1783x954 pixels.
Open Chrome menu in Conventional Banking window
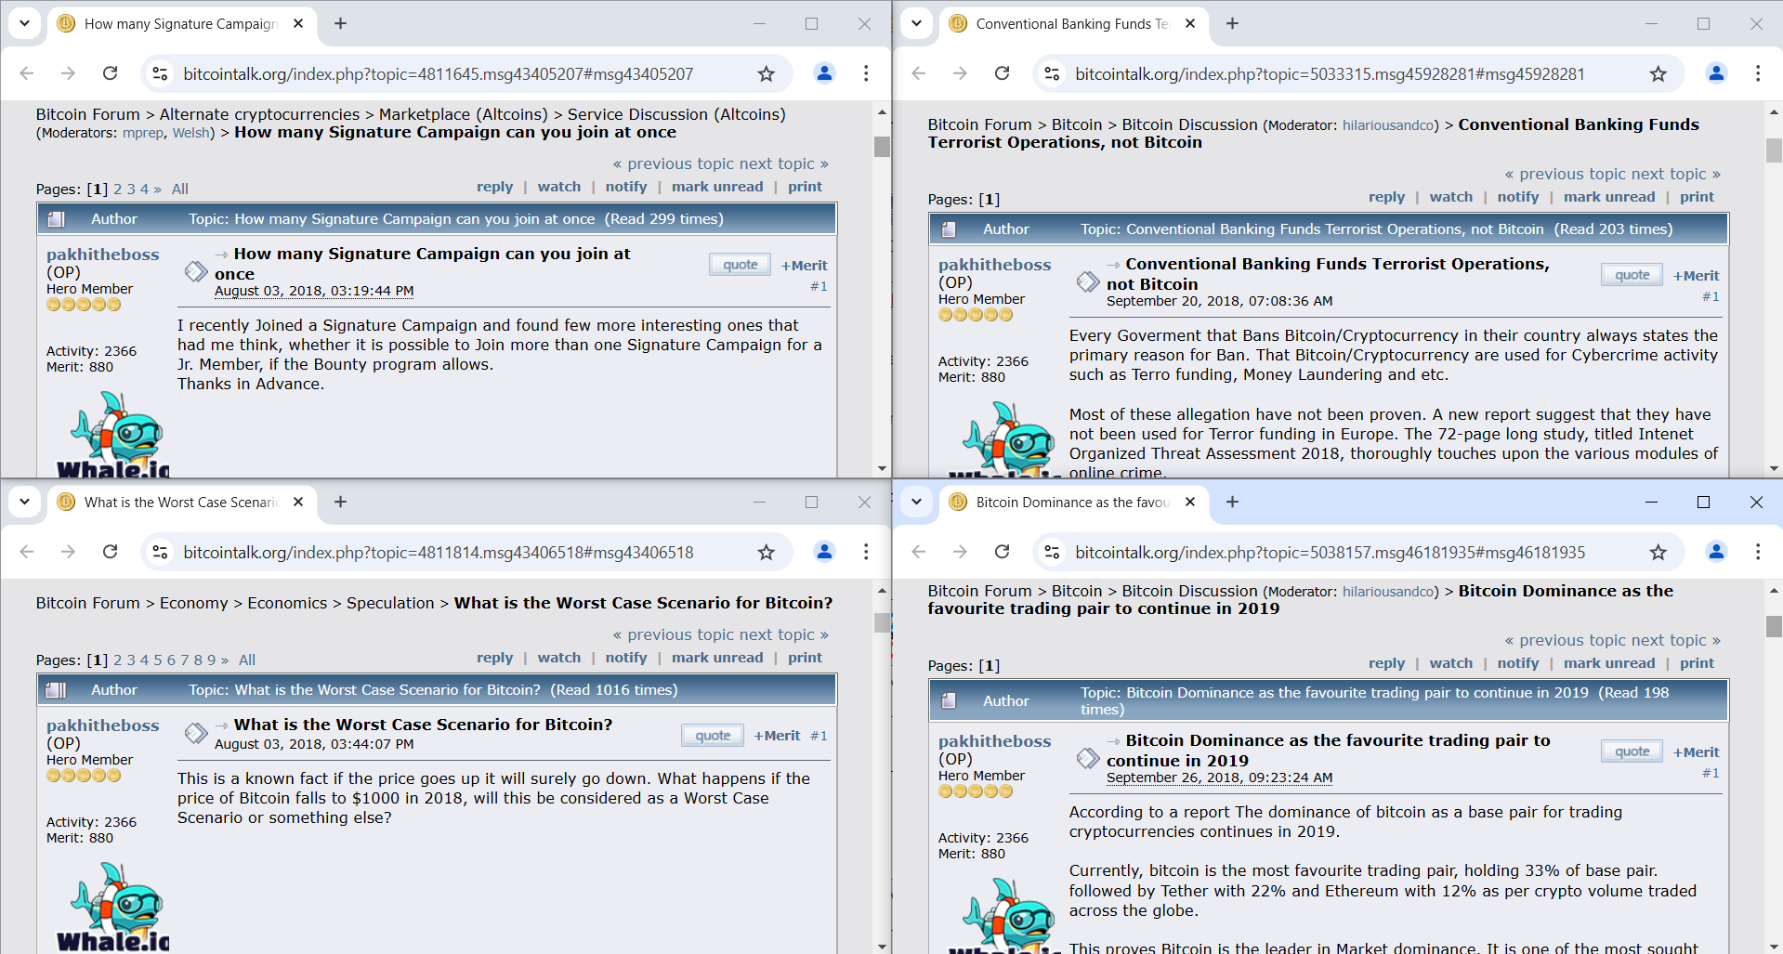coord(1758,73)
